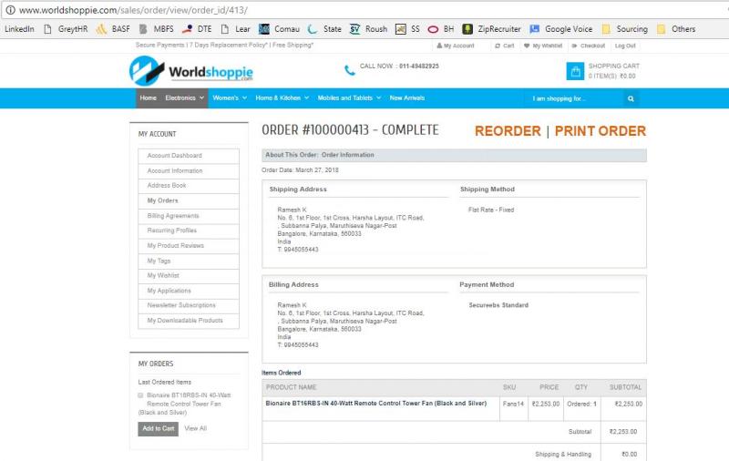729x461 pixels.
Task: Click the Secureebs Standard payment method
Action: click(498, 305)
